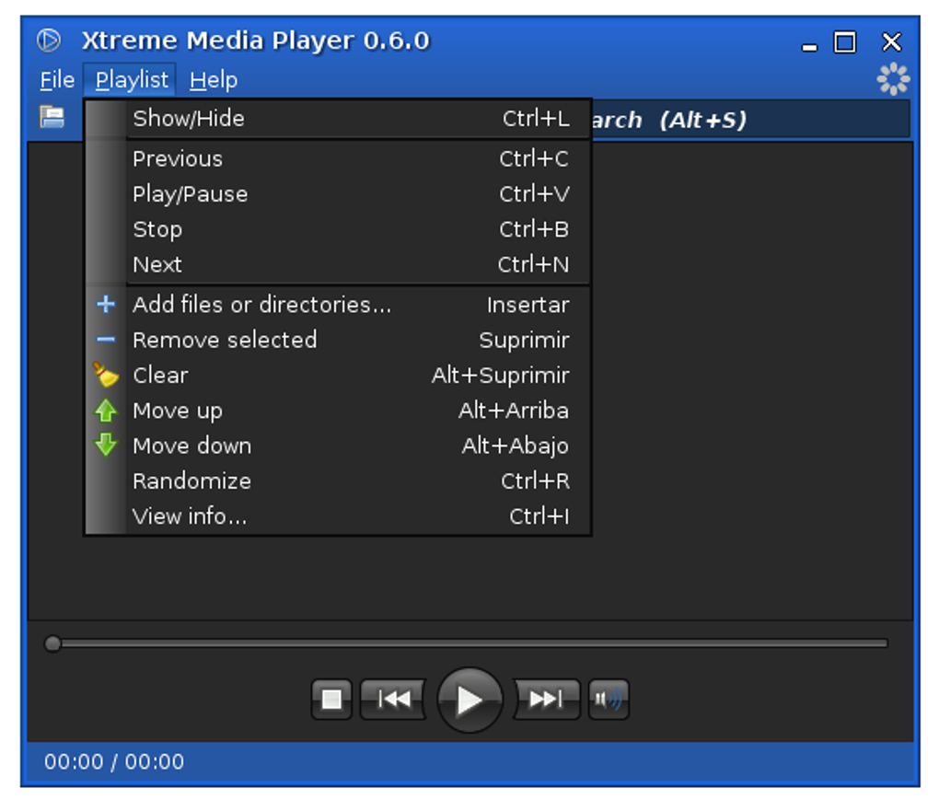Click the spinning activity indicator icon

coord(893,78)
